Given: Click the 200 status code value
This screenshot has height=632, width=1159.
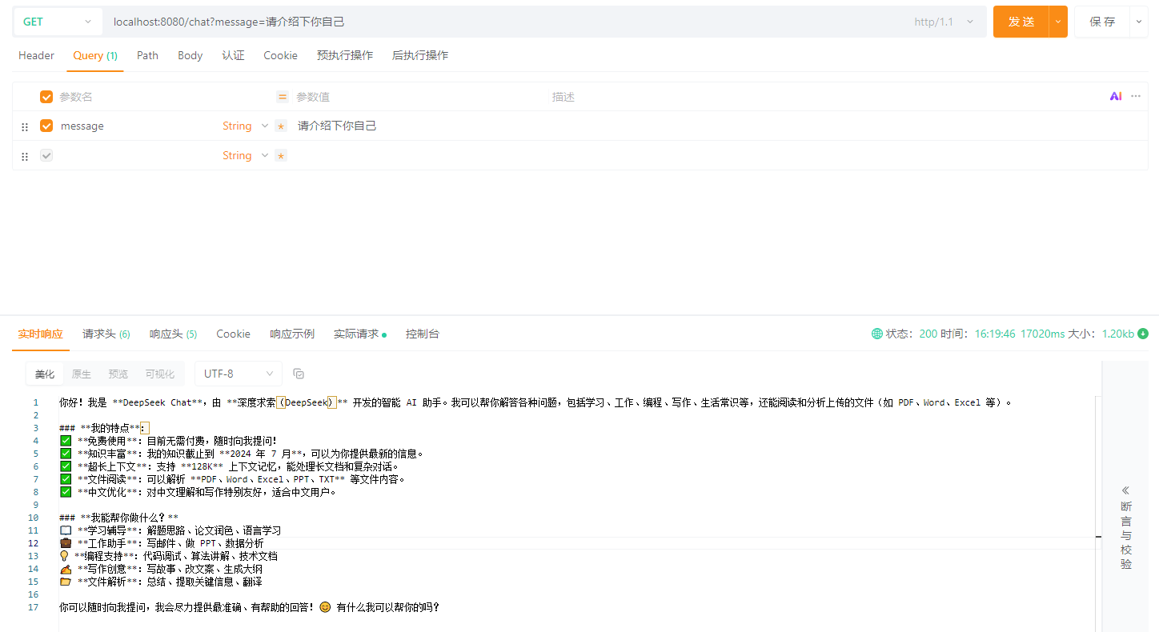Looking at the screenshot, I should (928, 334).
